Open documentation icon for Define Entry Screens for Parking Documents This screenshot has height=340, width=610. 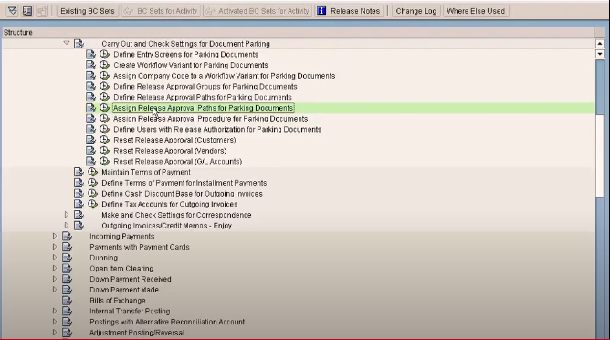point(90,54)
